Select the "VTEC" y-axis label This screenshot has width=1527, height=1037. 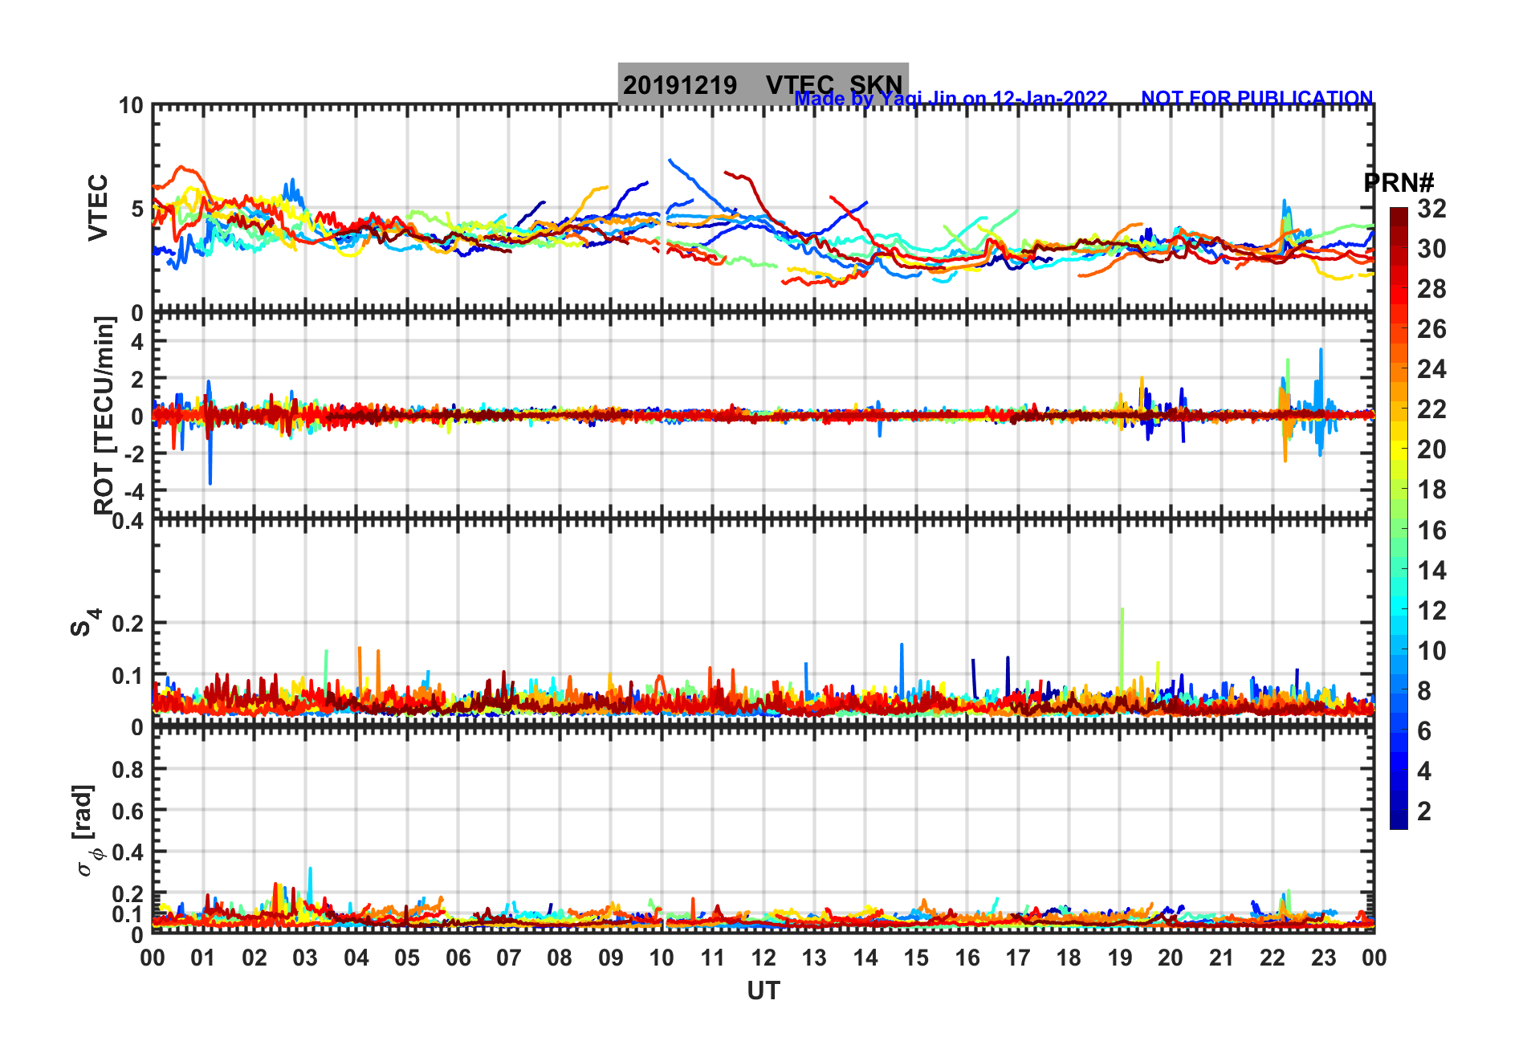(x=98, y=207)
